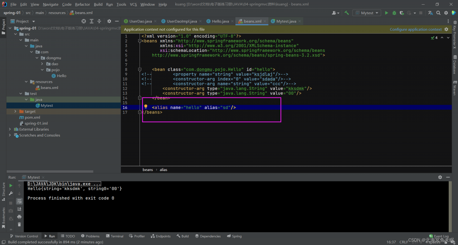Clear console output with the trash icon
The image size is (458, 245).
[x=19, y=224]
